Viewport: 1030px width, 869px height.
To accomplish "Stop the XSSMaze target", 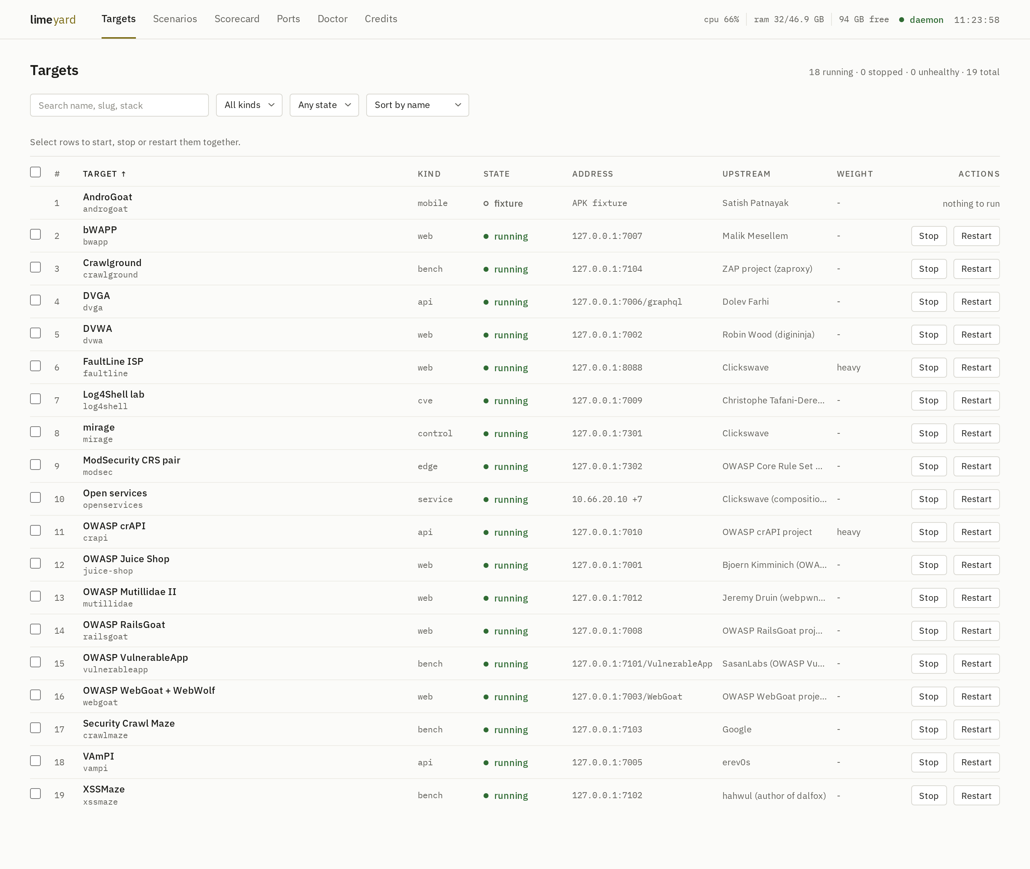I will click(928, 796).
